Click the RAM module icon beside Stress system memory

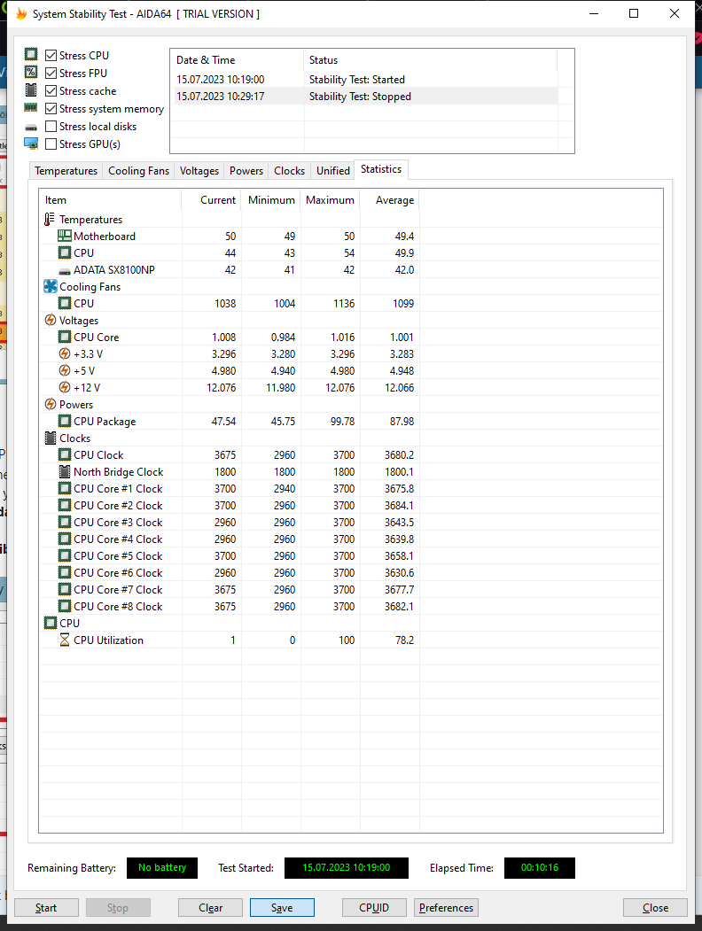coord(31,107)
